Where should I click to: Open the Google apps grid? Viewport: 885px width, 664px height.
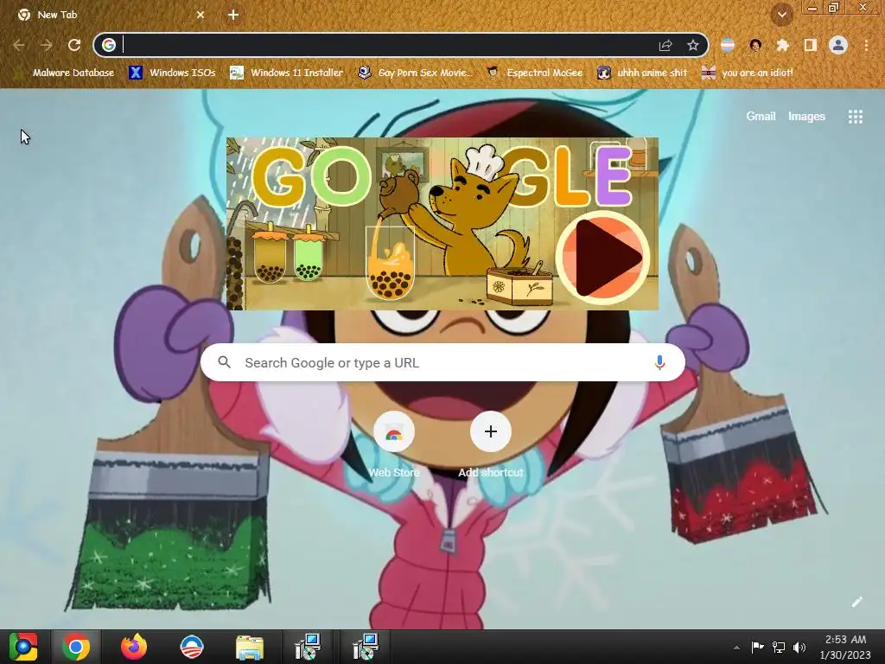pyautogui.click(x=856, y=117)
